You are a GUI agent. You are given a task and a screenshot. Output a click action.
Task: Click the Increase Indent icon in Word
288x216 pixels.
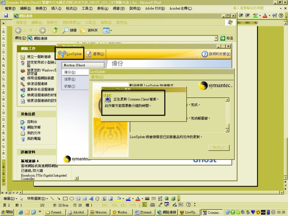(247, 15)
